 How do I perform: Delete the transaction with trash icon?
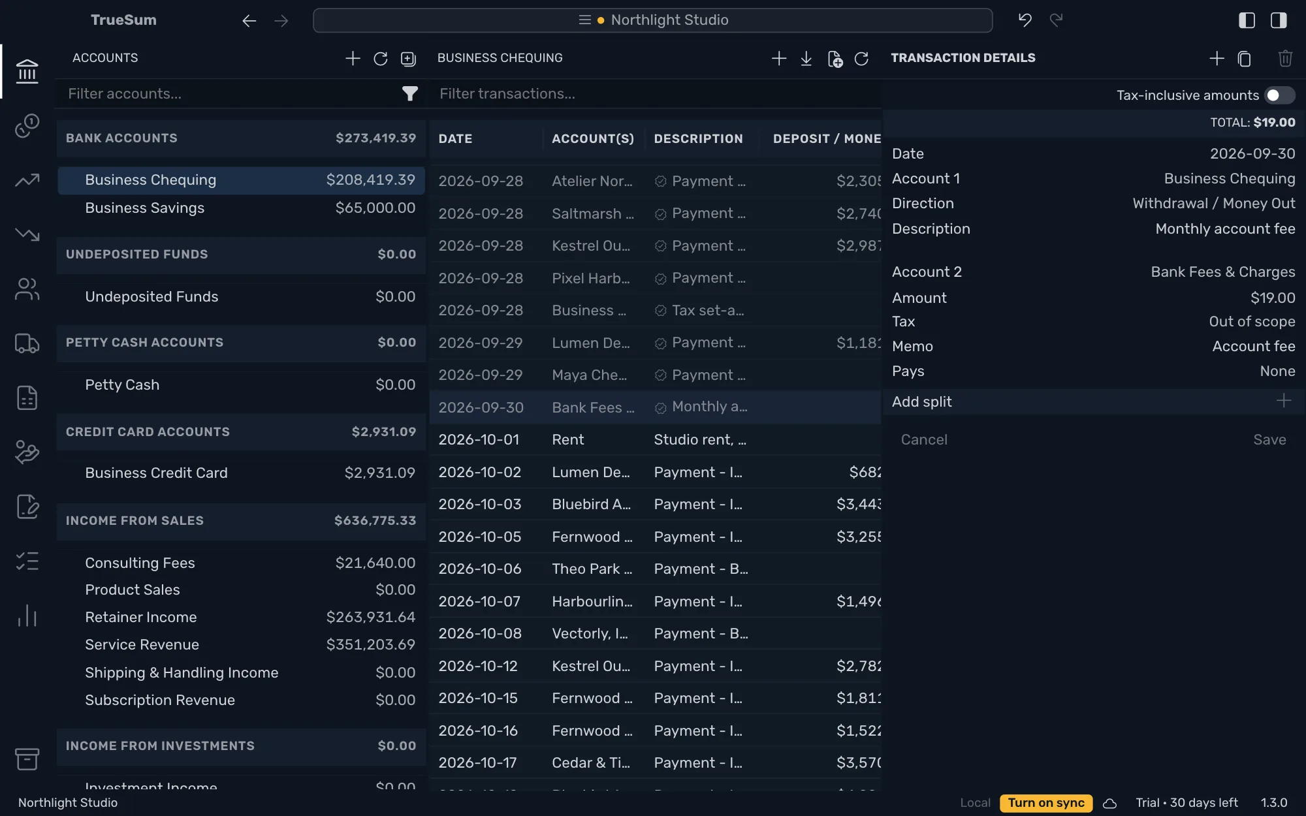pos(1285,59)
